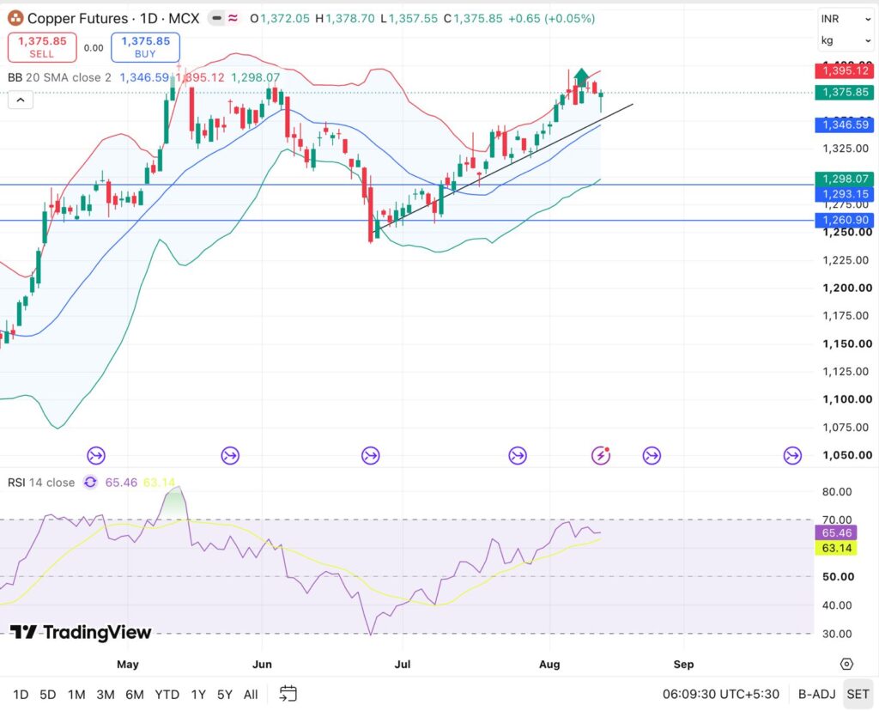This screenshot has width=879, height=711.
Task: Click the 1,375.85 SELL button
Action: (x=42, y=47)
